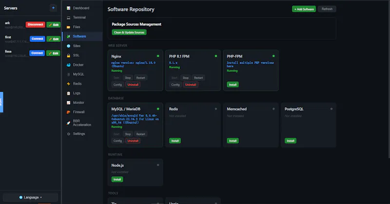Screen dimensions: 390x204
Task: Edit the ark server
Action: [54, 25]
